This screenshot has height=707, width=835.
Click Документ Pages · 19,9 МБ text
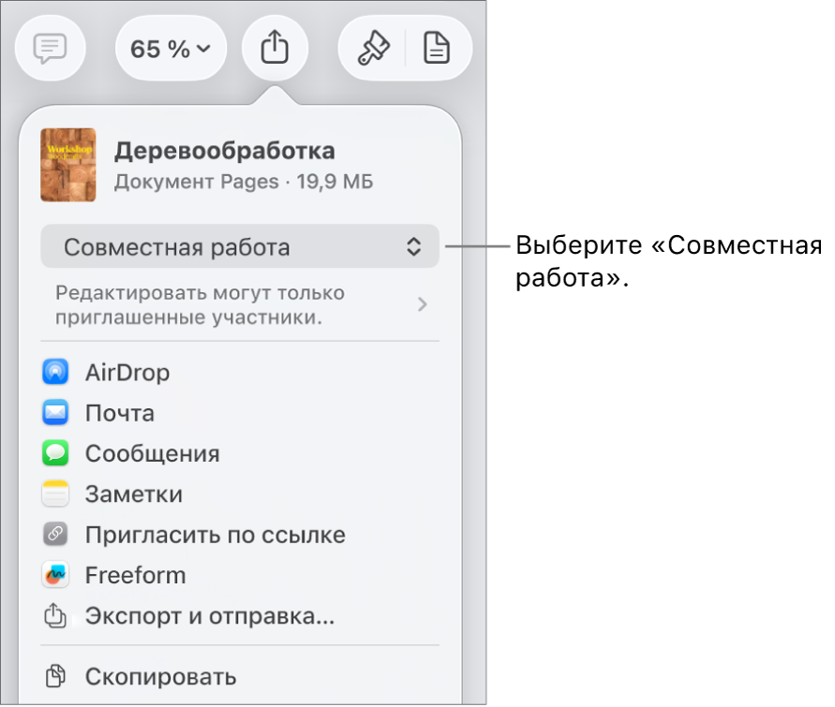[244, 182]
